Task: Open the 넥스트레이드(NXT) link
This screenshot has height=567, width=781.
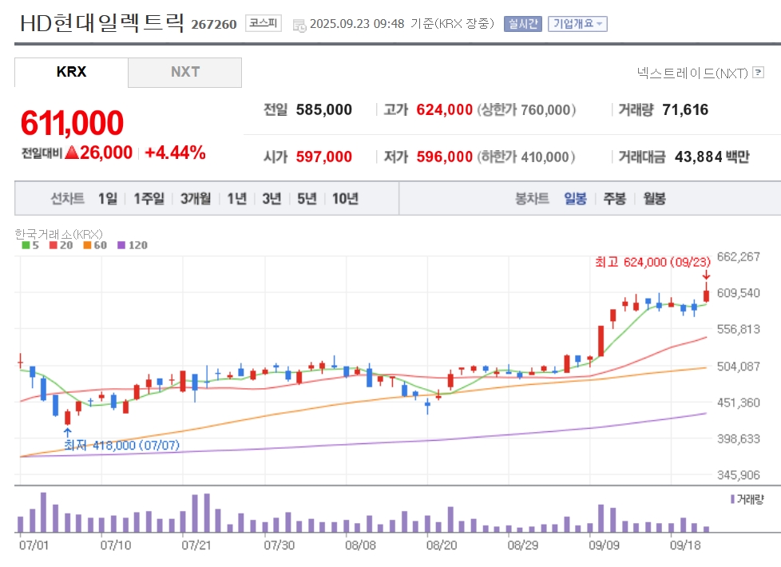Action: [692, 73]
